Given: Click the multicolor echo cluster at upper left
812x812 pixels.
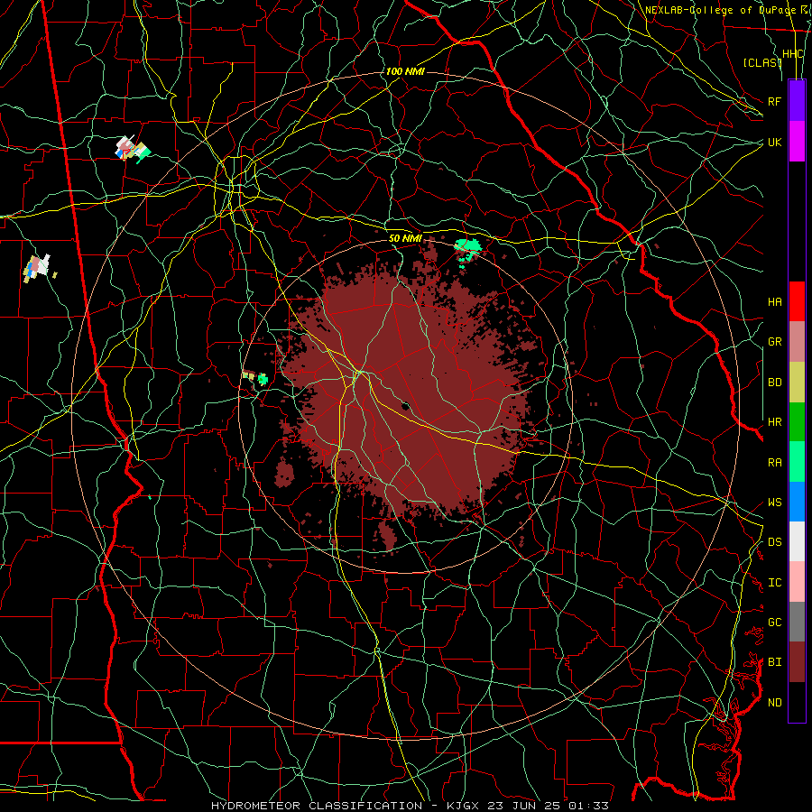Looking at the screenshot, I should [133, 149].
